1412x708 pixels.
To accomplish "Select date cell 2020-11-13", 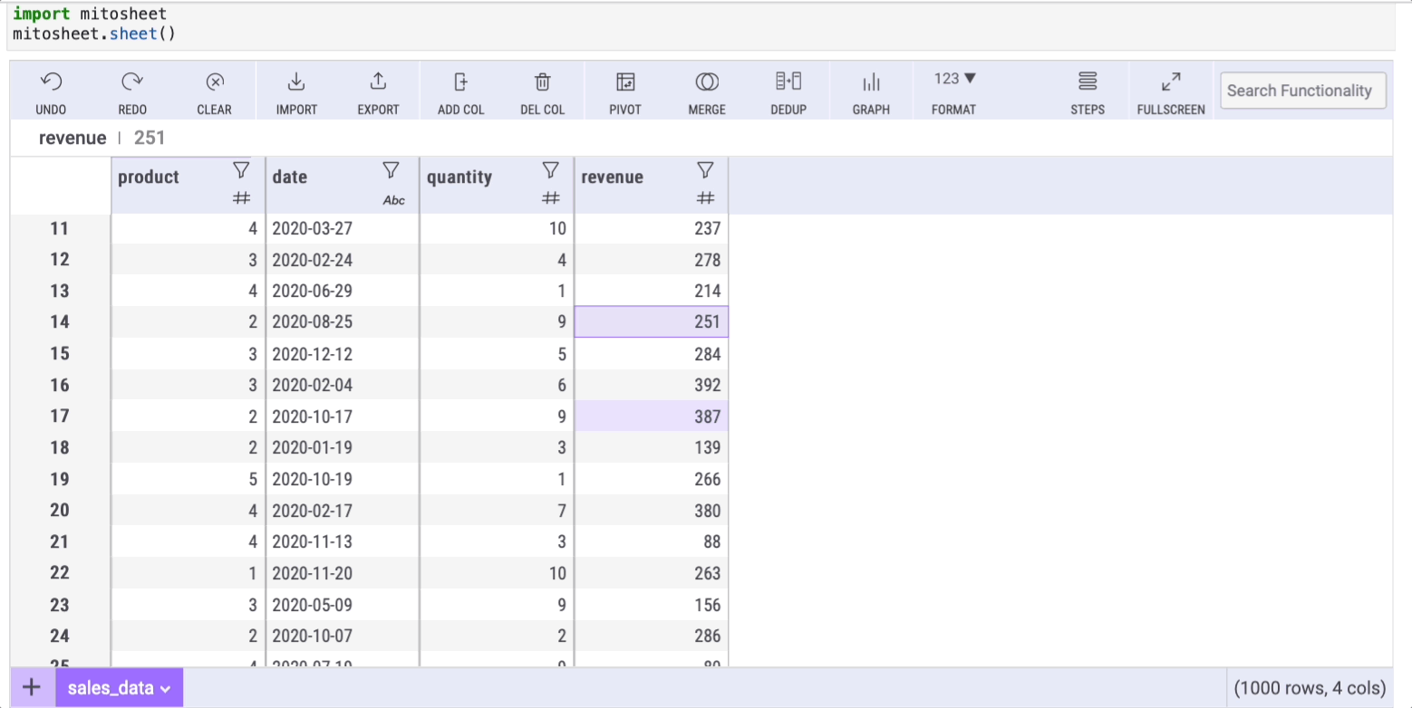I will 343,541.
